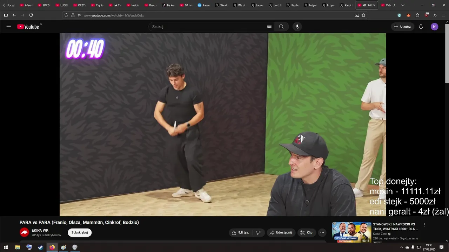The width and height of the screenshot is (449, 252).
Task: Open Windows notification center icon
Action: click(442, 247)
